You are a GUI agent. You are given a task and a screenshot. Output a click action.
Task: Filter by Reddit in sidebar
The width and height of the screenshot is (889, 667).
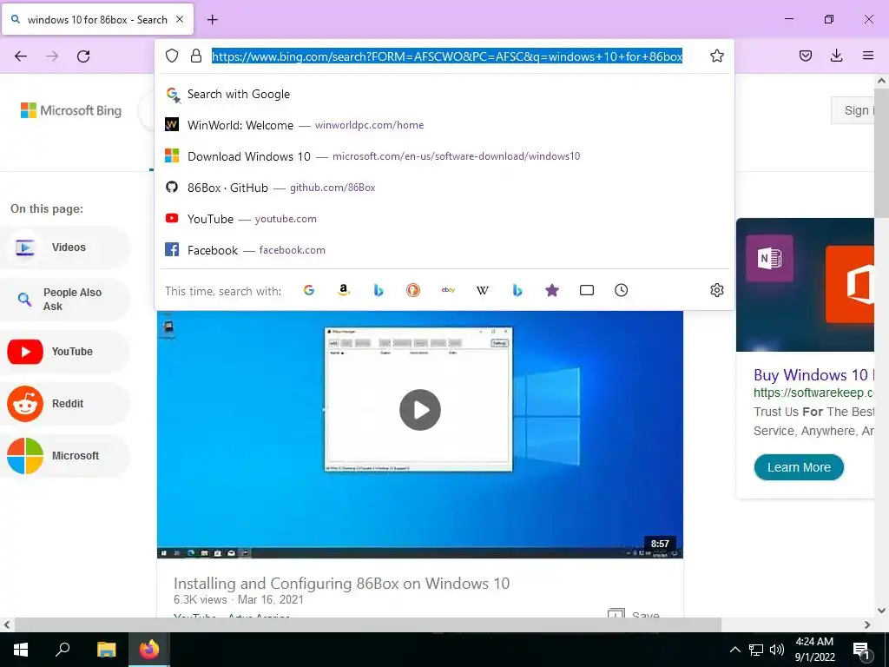[x=65, y=404]
